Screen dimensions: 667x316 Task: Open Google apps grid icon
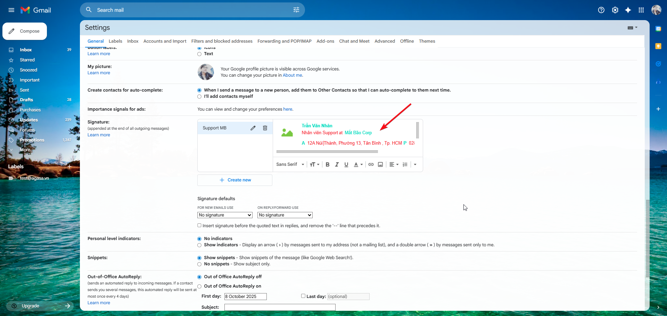click(641, 10)
